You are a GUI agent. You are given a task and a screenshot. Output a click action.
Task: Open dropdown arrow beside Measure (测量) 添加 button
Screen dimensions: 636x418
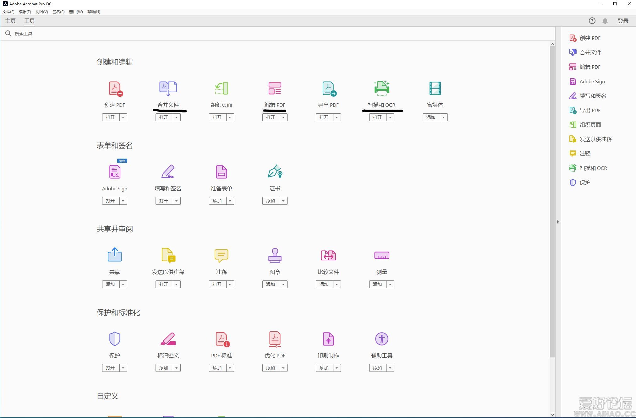tap(390, 284)
